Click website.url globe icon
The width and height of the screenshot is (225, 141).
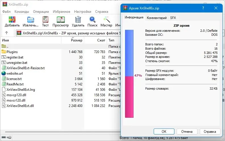click(x=4, y=73)
